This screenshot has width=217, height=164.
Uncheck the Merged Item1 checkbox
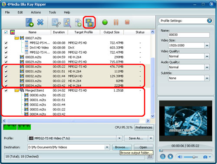(x=6, y=90)
